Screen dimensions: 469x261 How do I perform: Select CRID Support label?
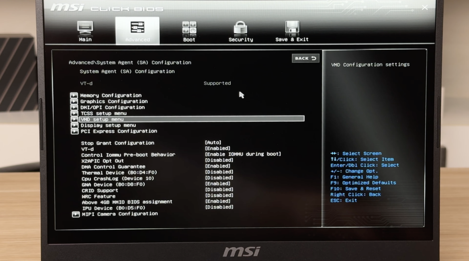100,190
